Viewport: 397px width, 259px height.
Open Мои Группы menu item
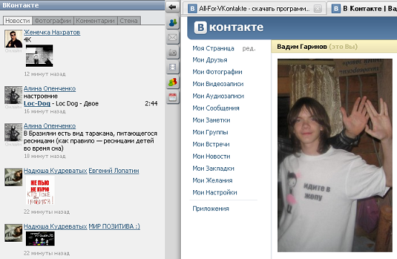click(210, 132)
